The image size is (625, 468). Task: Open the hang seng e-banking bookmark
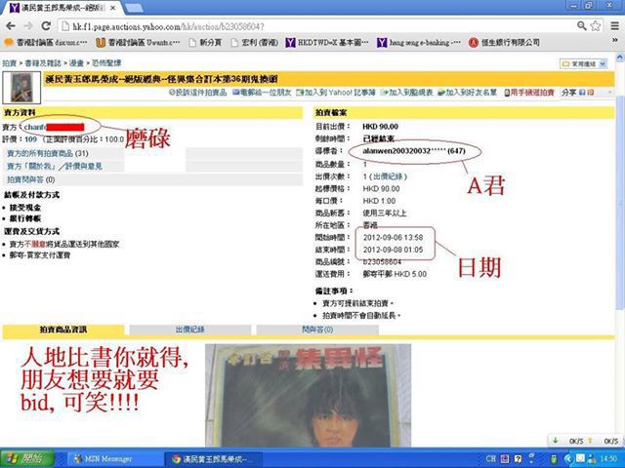tap(419, 42)
